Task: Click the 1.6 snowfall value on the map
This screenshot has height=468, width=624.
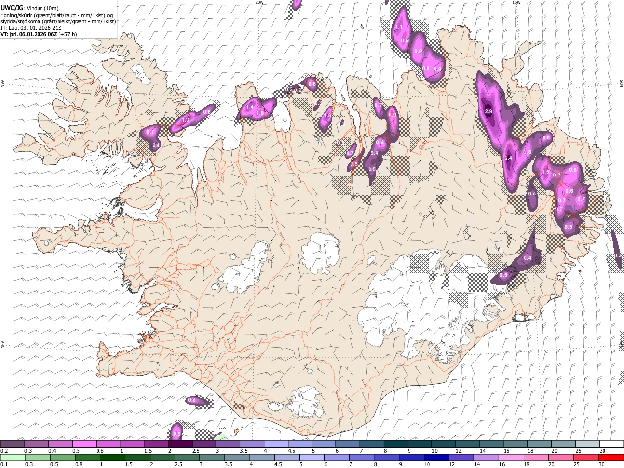Action: [x=328, y=116]
